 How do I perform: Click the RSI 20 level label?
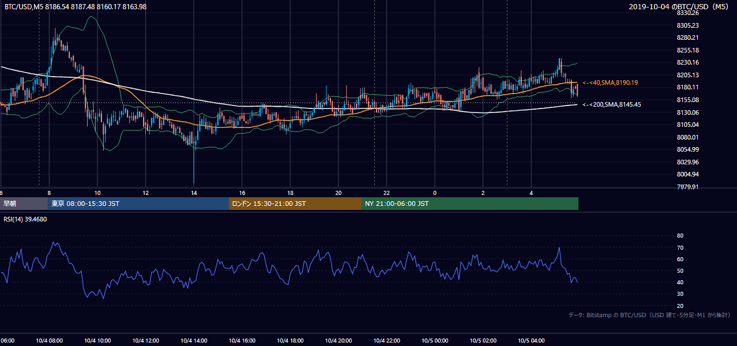(680, 306)
